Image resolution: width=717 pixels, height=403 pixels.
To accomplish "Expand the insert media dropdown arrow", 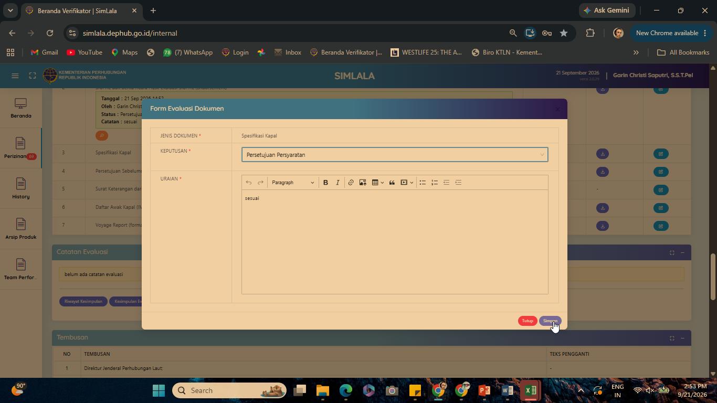I will tap(412, 183).
